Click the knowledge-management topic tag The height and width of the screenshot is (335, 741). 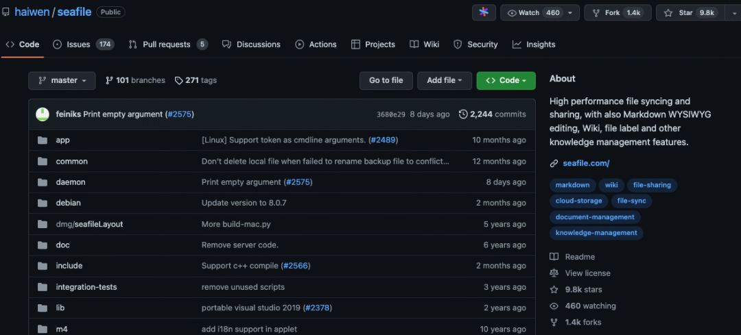point(596,233)
